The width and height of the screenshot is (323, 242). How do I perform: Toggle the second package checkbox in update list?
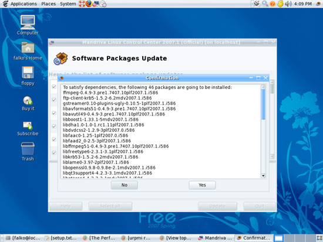point(54,100)
